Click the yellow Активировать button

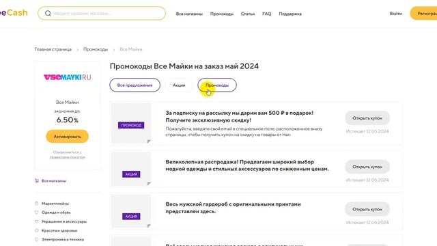(67, 137)
